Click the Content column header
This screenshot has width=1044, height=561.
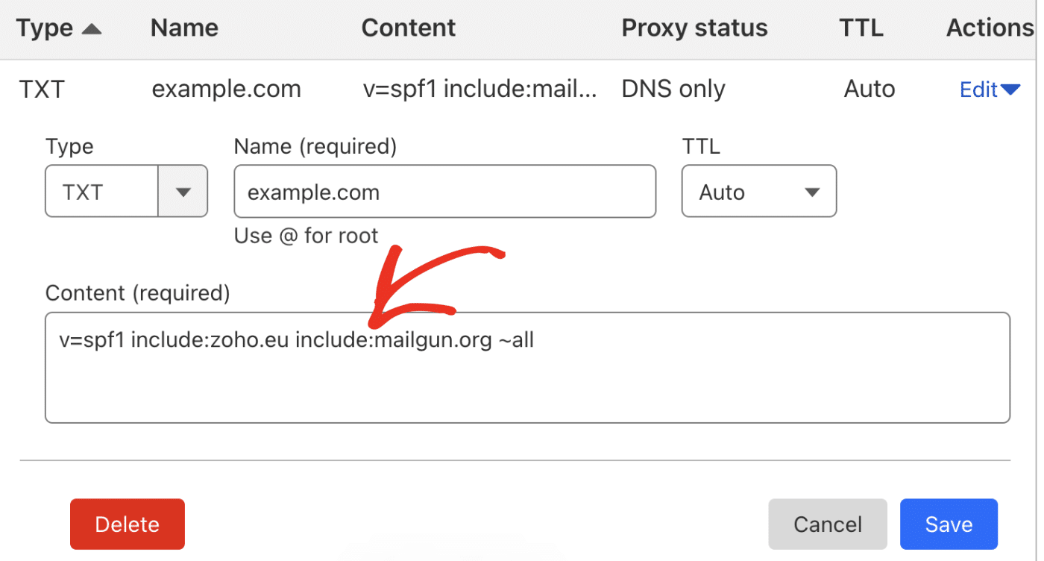click(x=408, y=28)
